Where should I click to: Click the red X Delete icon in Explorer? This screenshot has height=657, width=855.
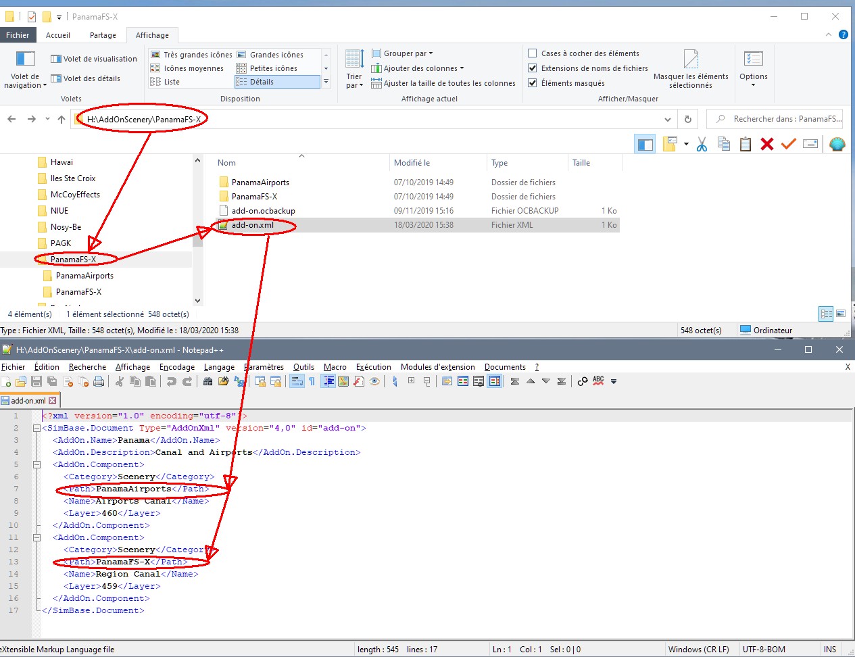pos(766,144)
